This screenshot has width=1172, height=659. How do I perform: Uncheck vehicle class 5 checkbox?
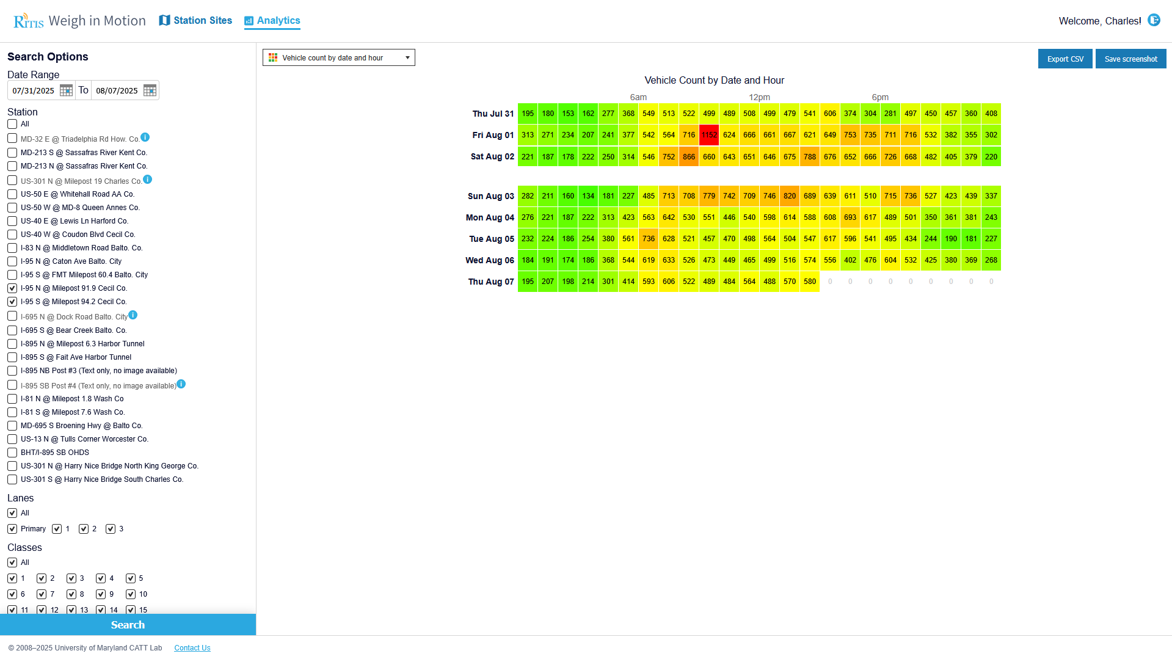click(x=131, y=578)
